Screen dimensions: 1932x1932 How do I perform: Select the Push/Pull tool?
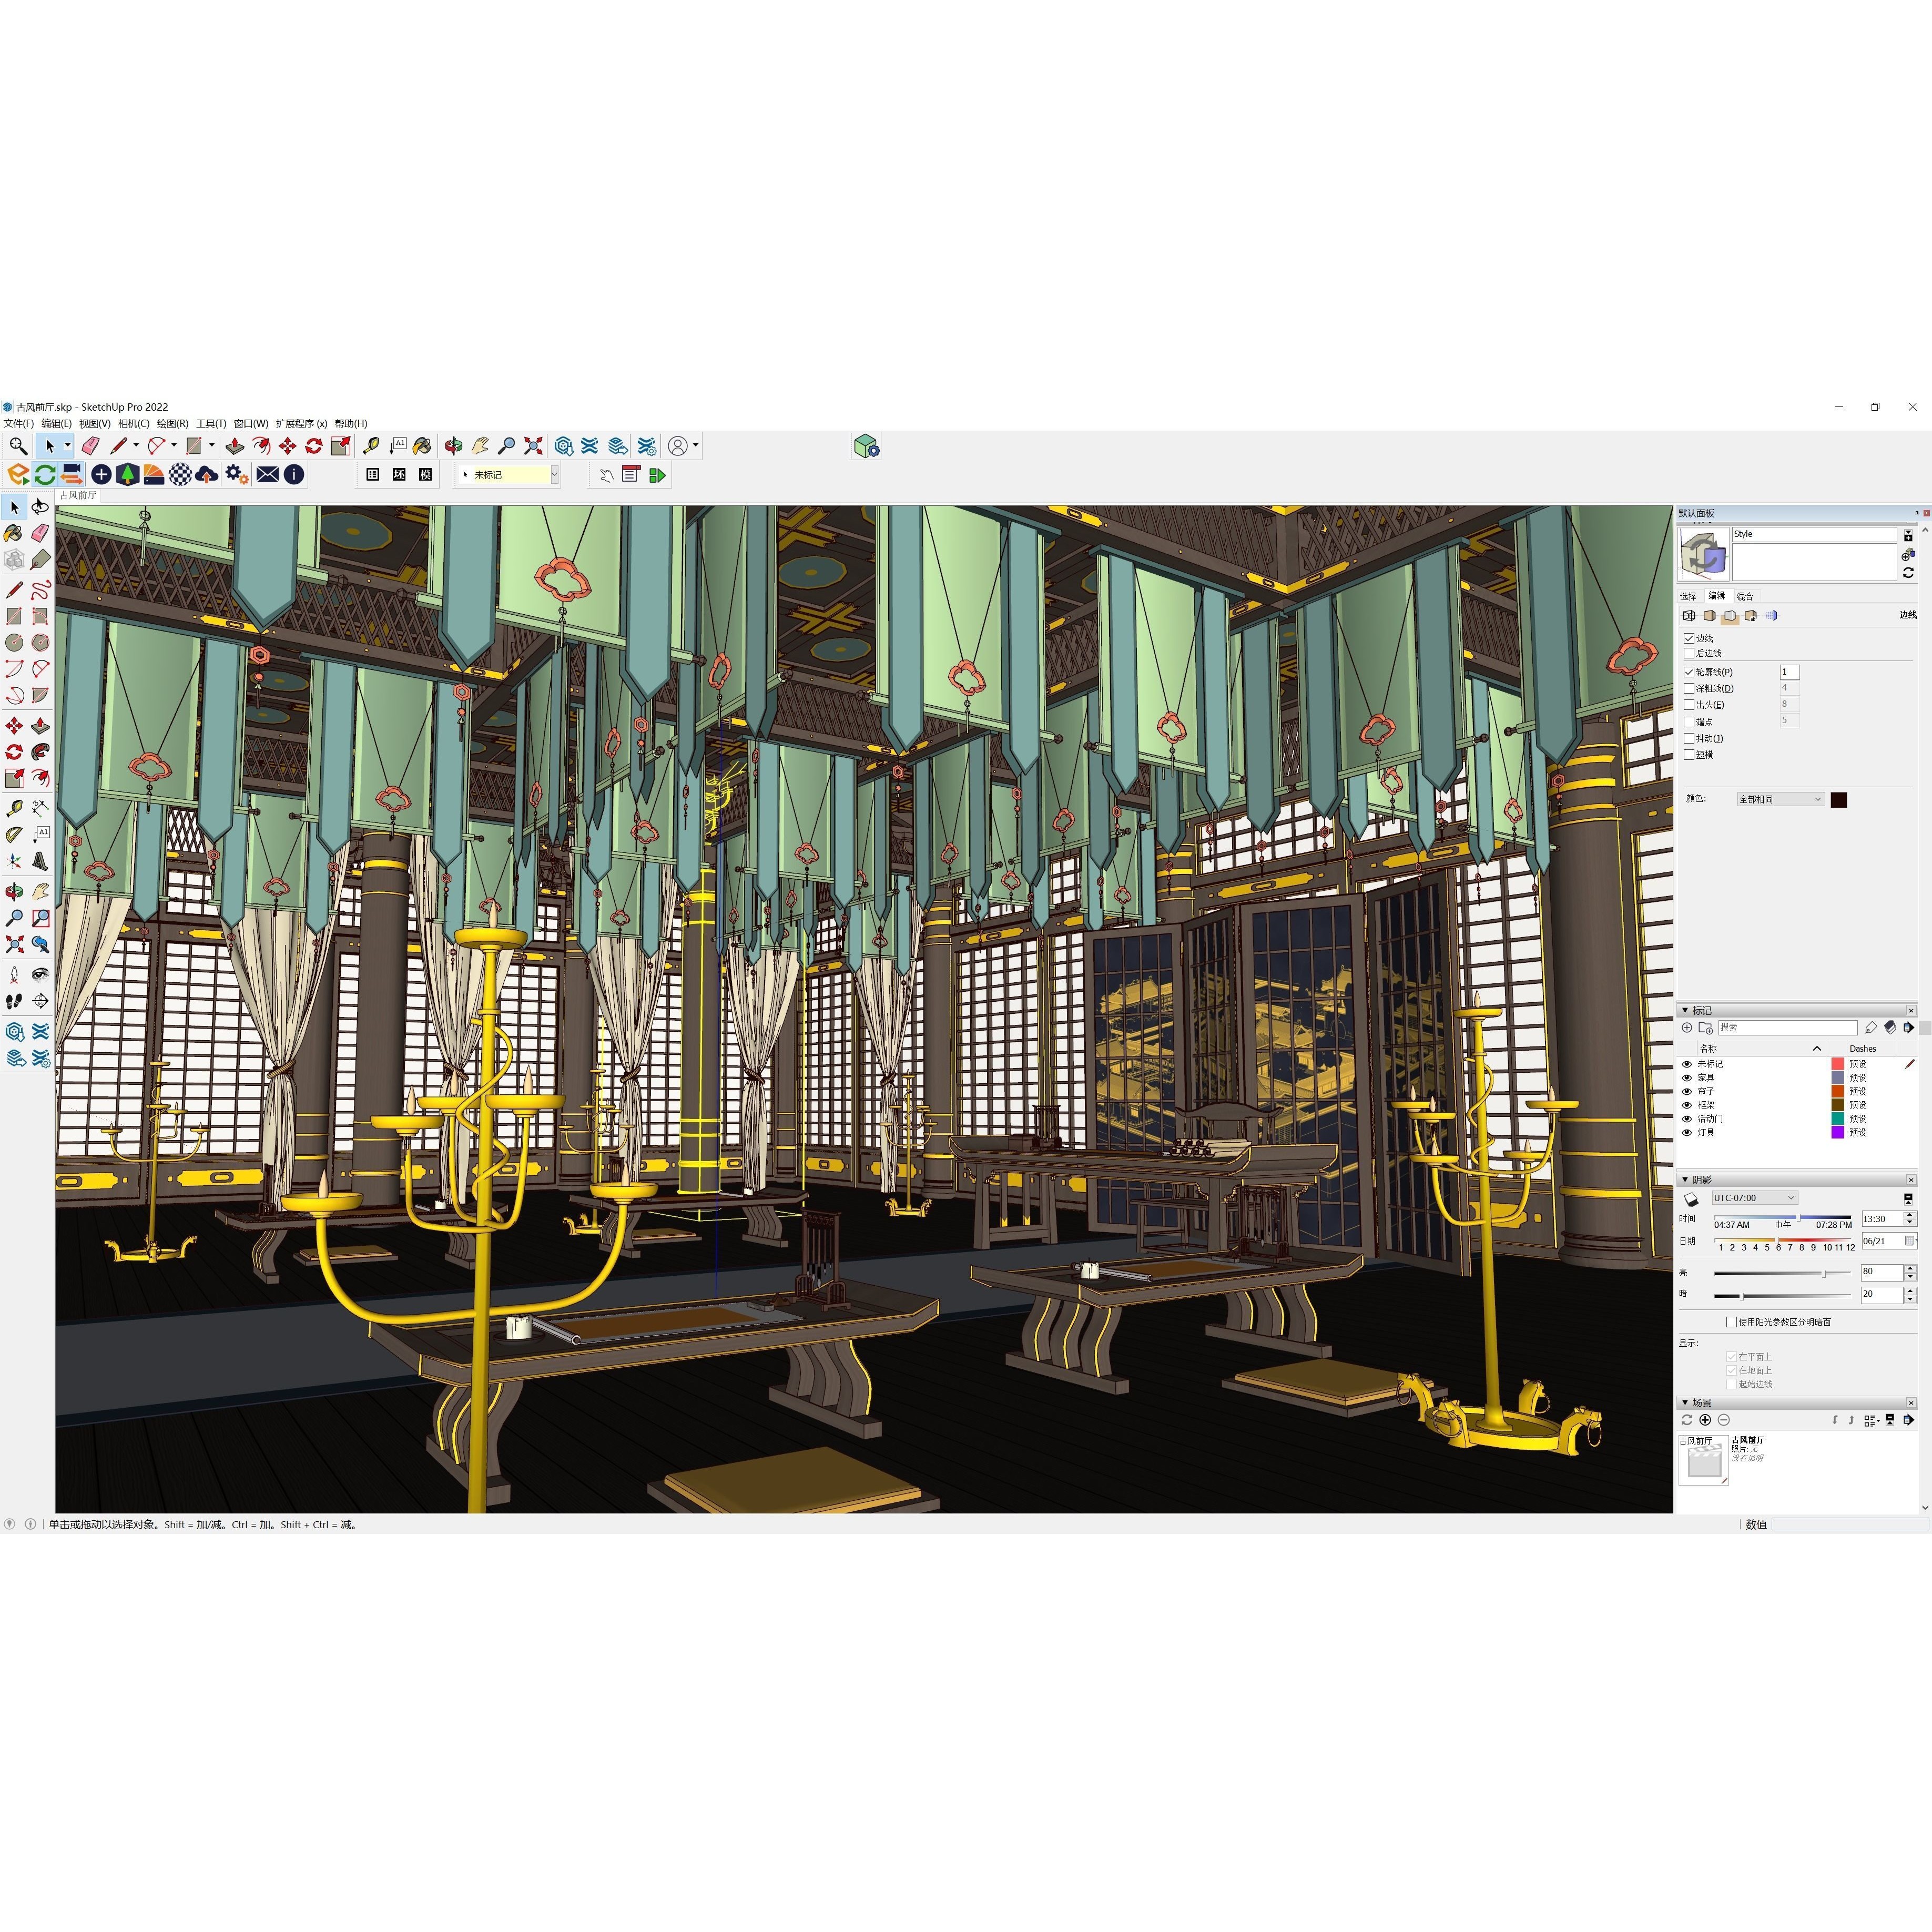pyautogui.click(x=235, y=446)
